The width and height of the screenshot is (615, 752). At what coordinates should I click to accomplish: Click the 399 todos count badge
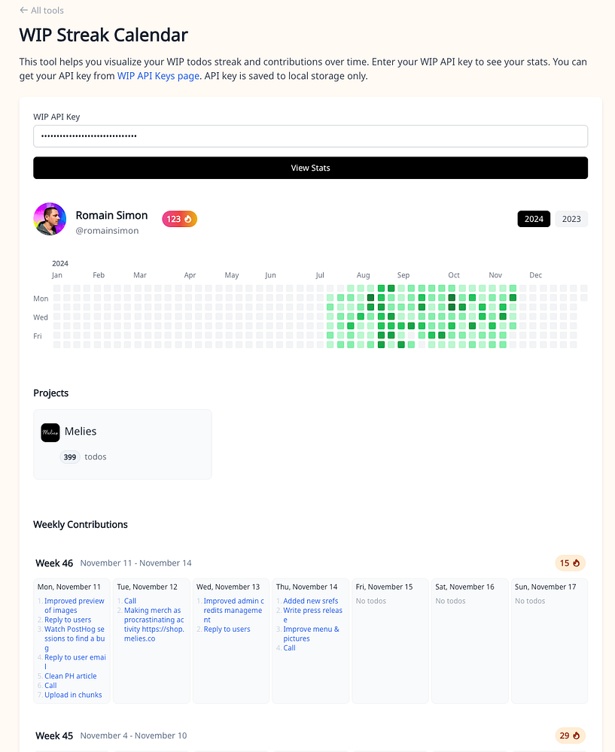tap(70, 456)
